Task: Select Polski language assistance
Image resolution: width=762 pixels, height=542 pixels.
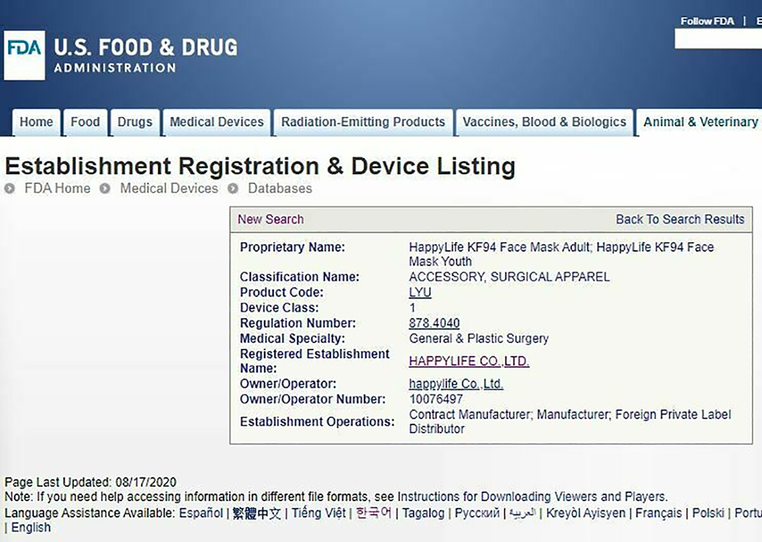Action: click(708, 513)
